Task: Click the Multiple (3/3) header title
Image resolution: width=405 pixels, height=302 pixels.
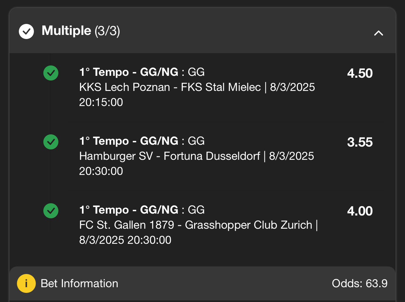Action: 81,31
